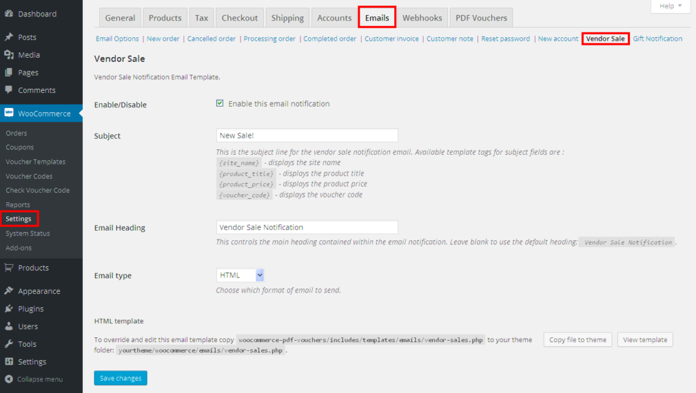Click the Tools wrench icon
This screenshot has height=393, width=696.
[x=9, y=344]
